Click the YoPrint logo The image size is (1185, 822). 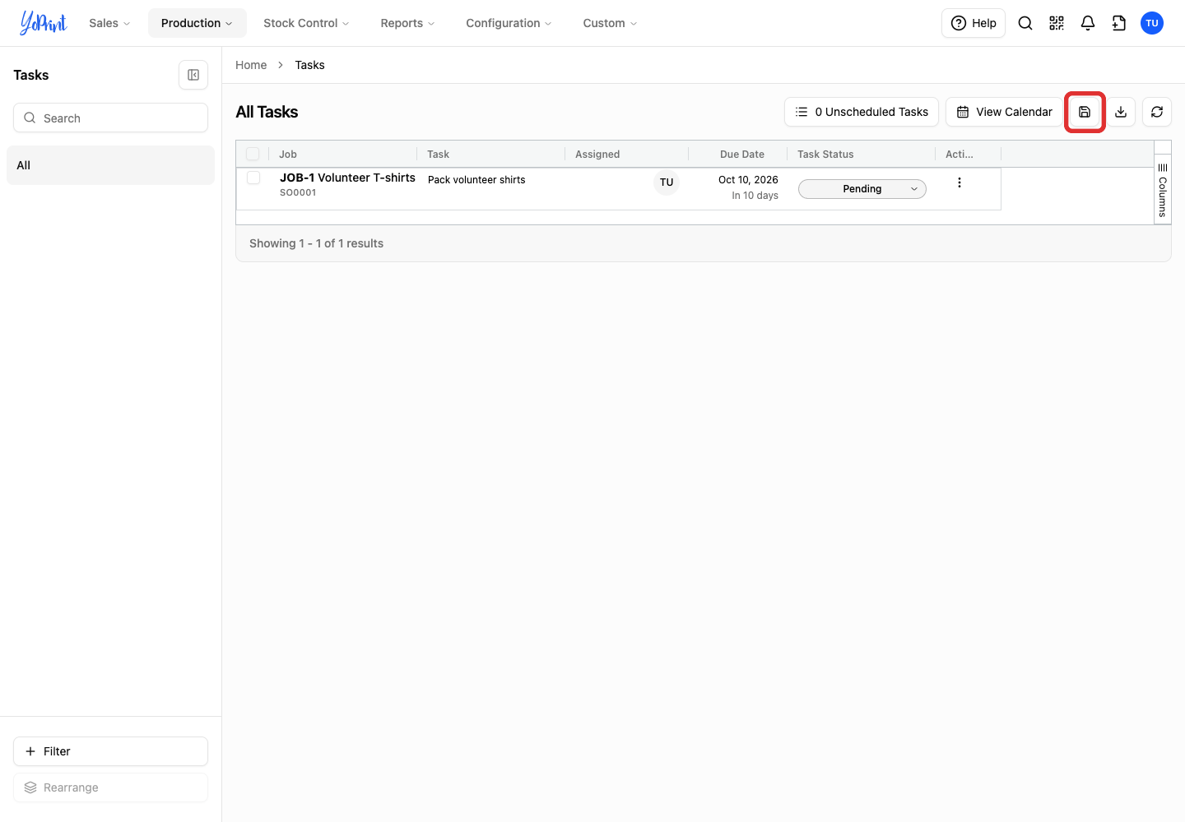pos(43,23)
